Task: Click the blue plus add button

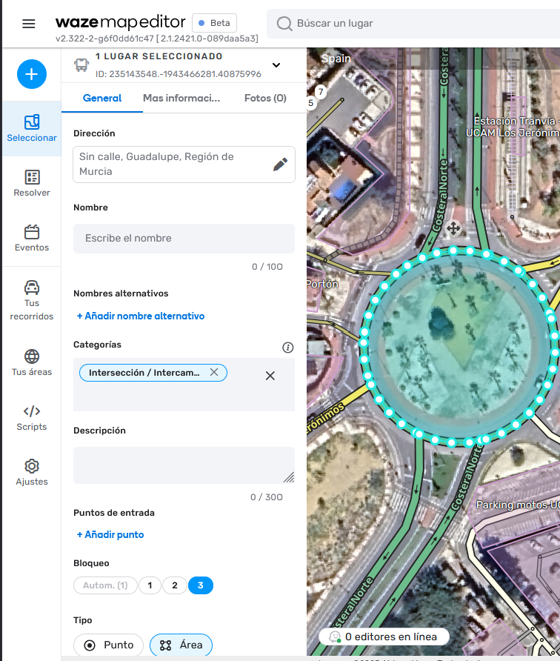Action: coord(32,74)
